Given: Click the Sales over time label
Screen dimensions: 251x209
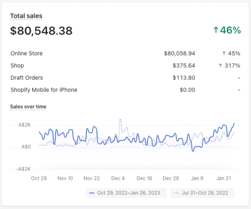Looking at the screenshot, I should click(x=28, y=107).
